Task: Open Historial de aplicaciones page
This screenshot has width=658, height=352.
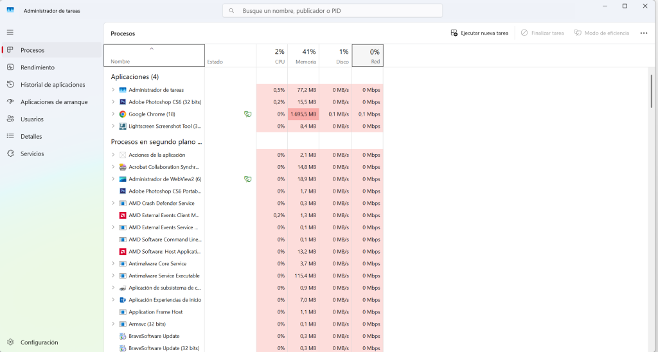Action: coord(51,84)
